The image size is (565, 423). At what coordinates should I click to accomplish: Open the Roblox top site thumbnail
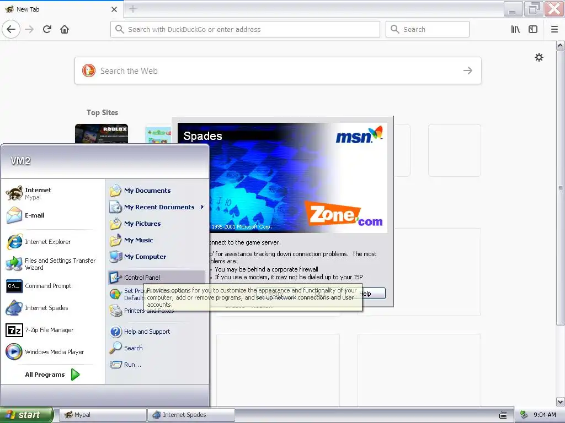tap(102, 134)
